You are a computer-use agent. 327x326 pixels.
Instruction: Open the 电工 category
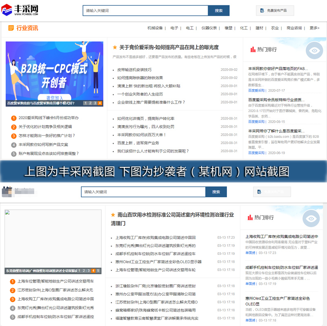point(190,28)
